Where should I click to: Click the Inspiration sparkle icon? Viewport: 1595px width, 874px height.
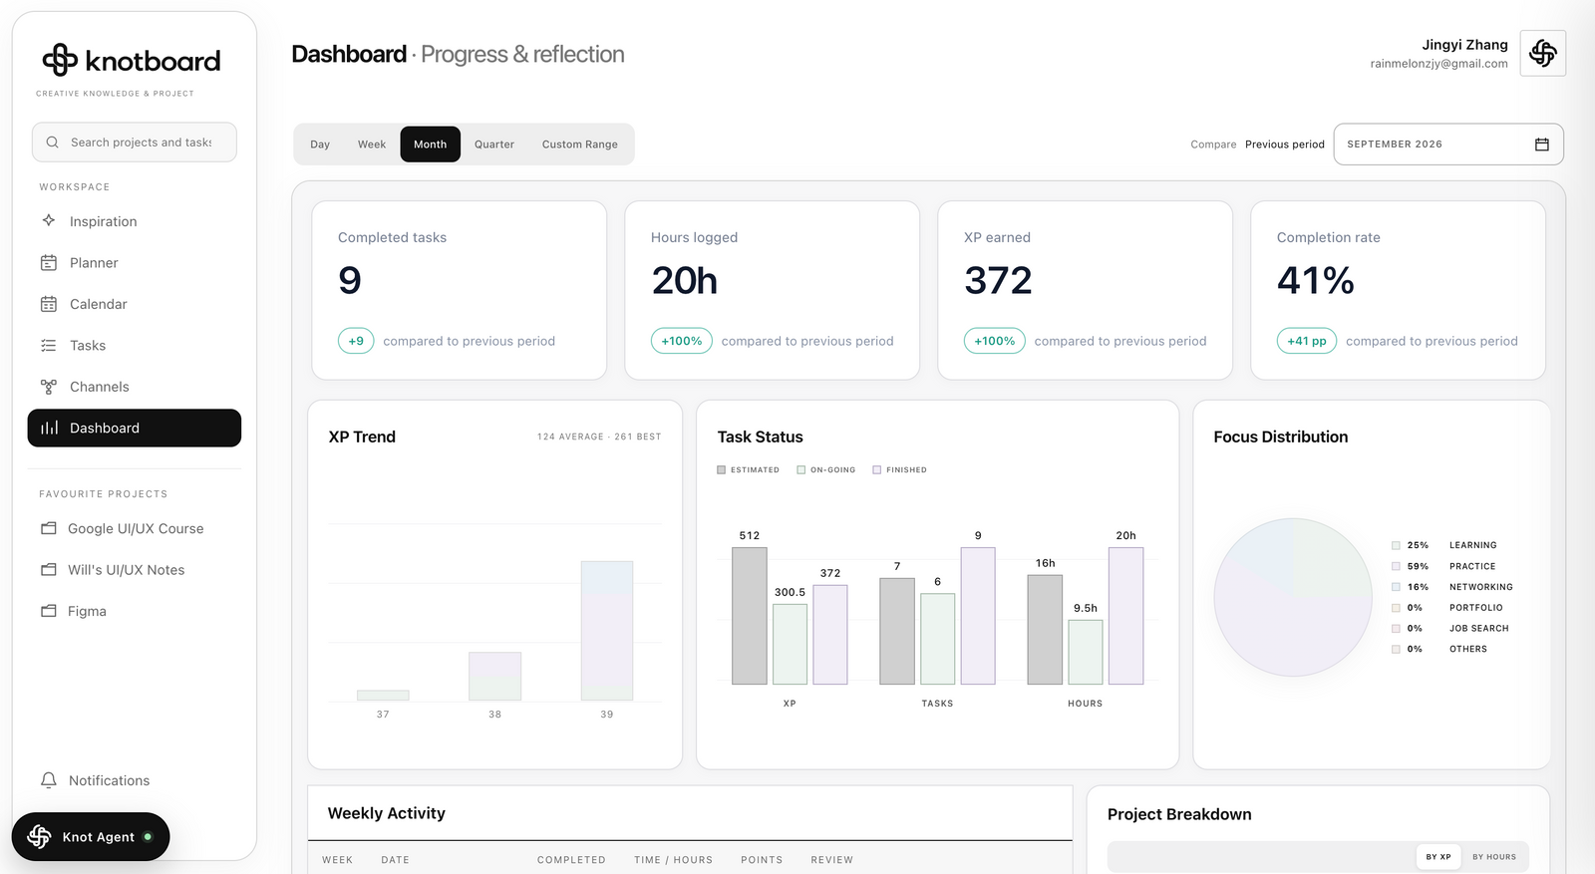pos(49,220)
